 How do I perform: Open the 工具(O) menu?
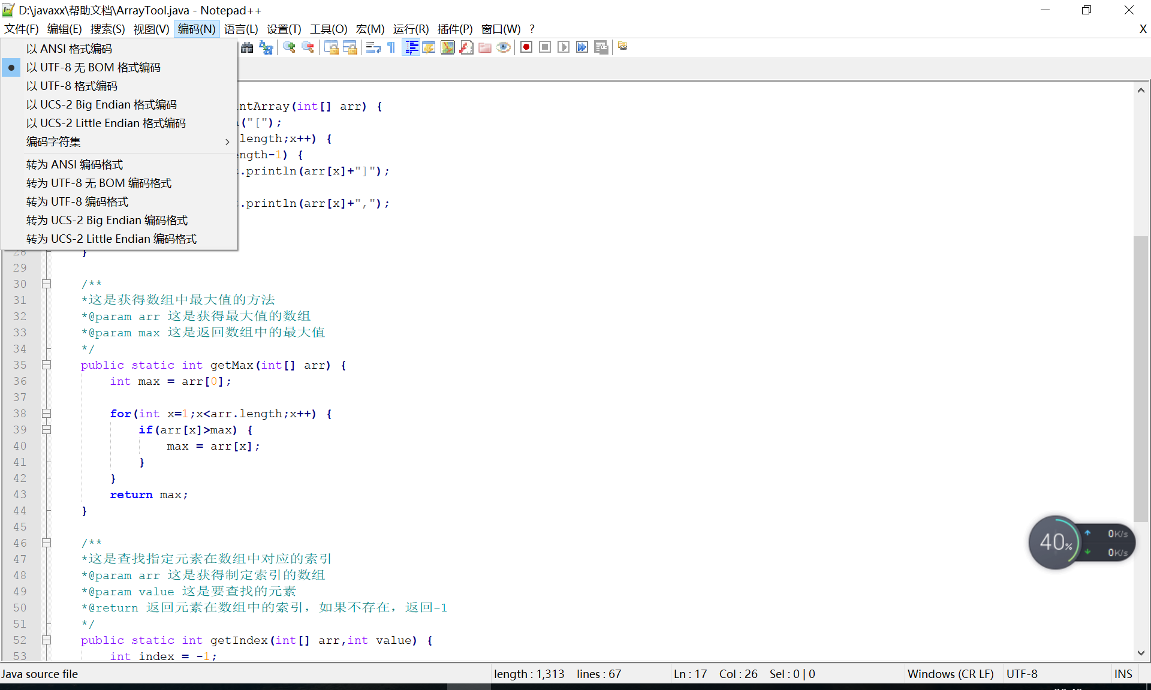pos(329,29)
